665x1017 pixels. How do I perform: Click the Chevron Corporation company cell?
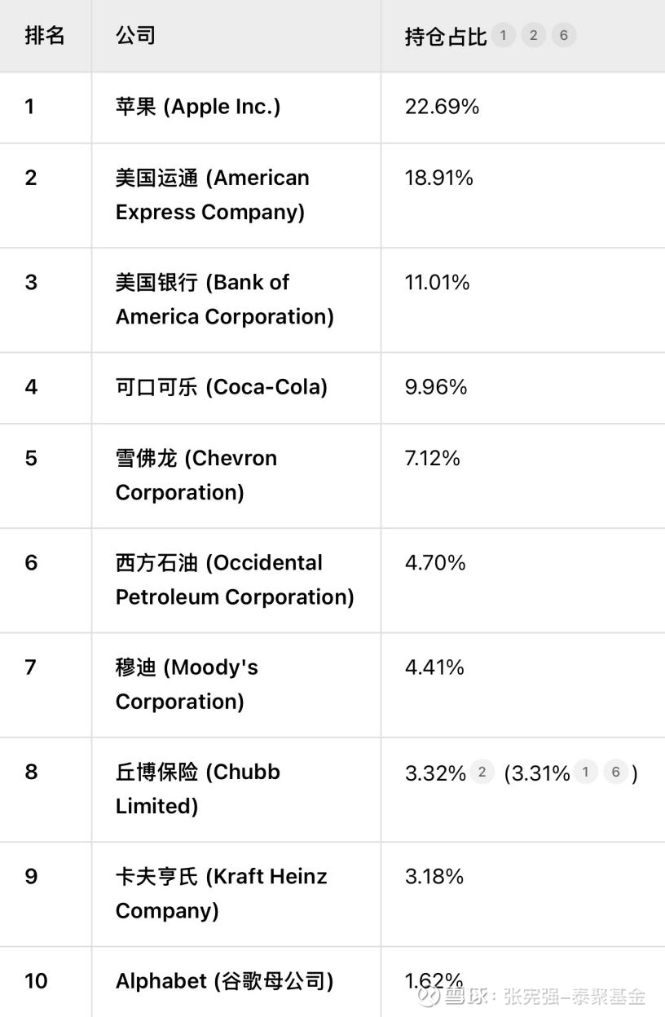pyautogui.click(x=196, y=475)
